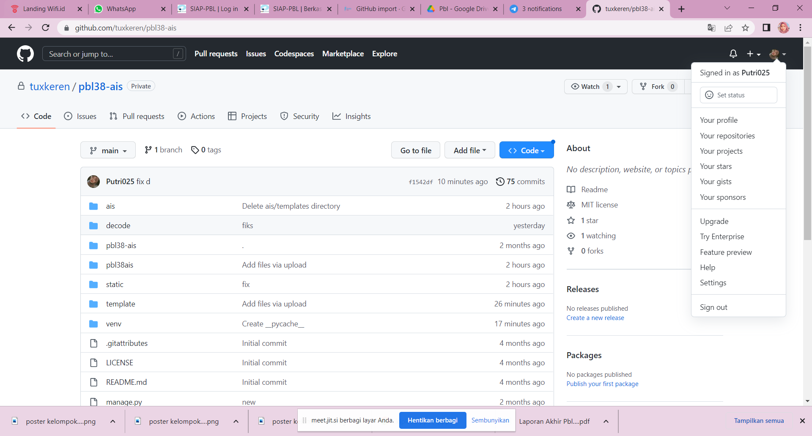The image size is (812, 436).
Task: Expand first poster kelompok download options
Action: click(112, 422)
